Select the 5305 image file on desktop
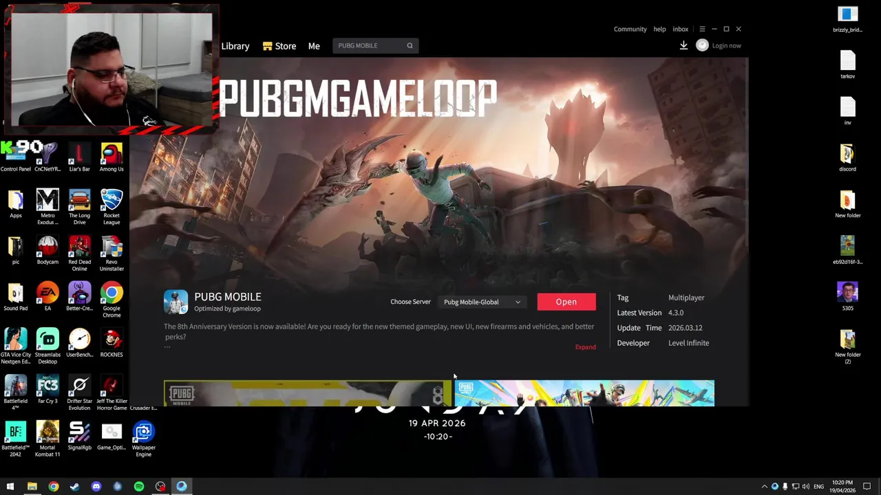The height and width of the screenshot is (495, 881). (x=847, y=296)
